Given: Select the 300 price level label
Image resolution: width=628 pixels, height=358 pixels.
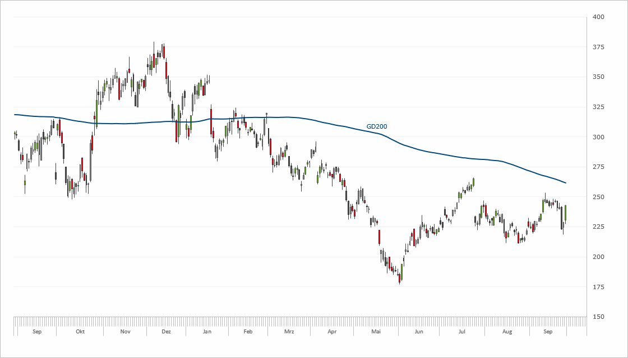Looking at the screenshot, I should coord(598,137).
